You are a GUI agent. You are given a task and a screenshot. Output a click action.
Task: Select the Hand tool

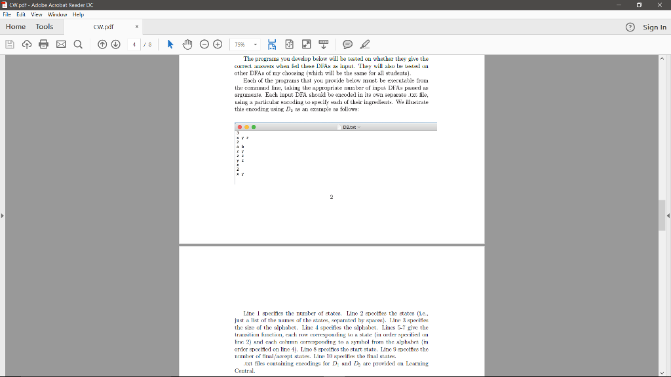click(187, 44)
